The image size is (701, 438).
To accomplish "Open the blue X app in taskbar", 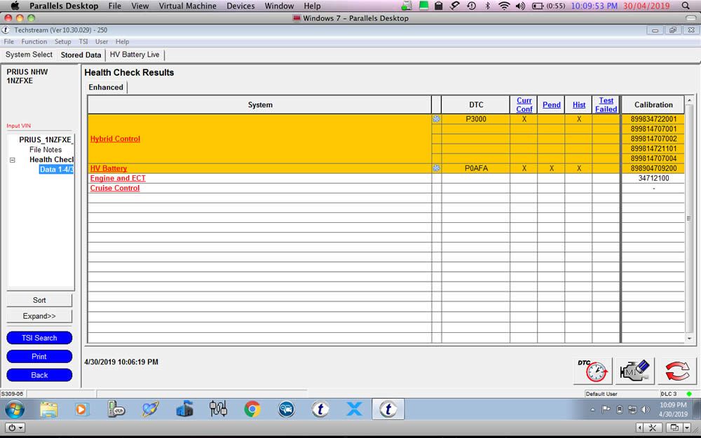I will pyautogui.click(x=354, y=409).
